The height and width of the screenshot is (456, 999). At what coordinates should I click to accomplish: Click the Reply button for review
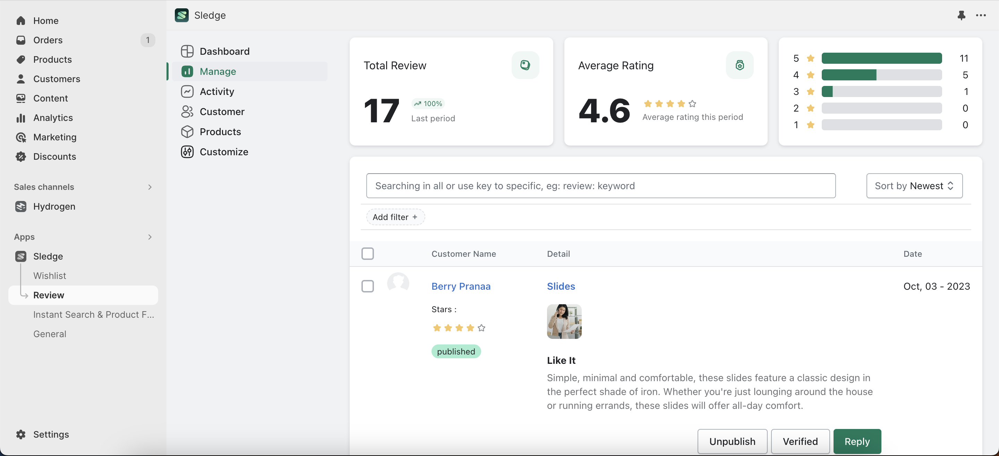pyautogui.click(x=857, y=441)
